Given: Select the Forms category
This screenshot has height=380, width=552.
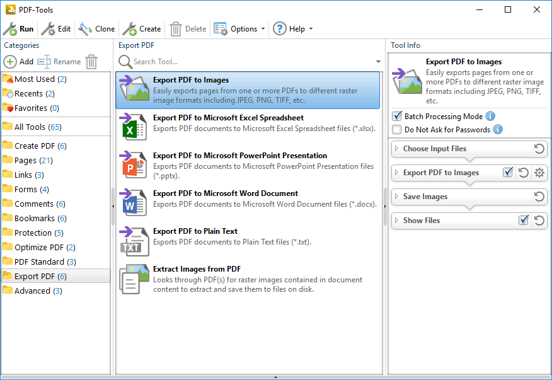Looking at the screenshot, I should click(55, 189).
